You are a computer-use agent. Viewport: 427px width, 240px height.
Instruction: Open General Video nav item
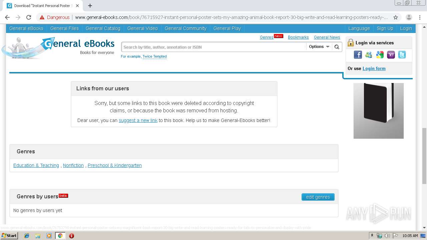point(142,28)
